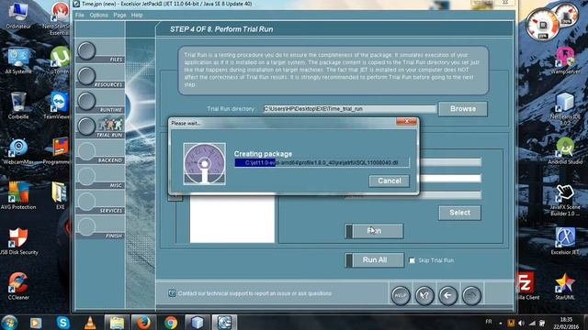The width and height of the screenshot is (588, 330).
Task: Go to the Resources step
Action: tap(86, 75)
